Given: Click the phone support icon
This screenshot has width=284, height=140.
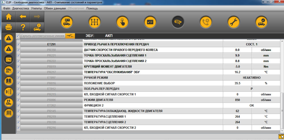Looking at the screenshot, I should 206,22.
